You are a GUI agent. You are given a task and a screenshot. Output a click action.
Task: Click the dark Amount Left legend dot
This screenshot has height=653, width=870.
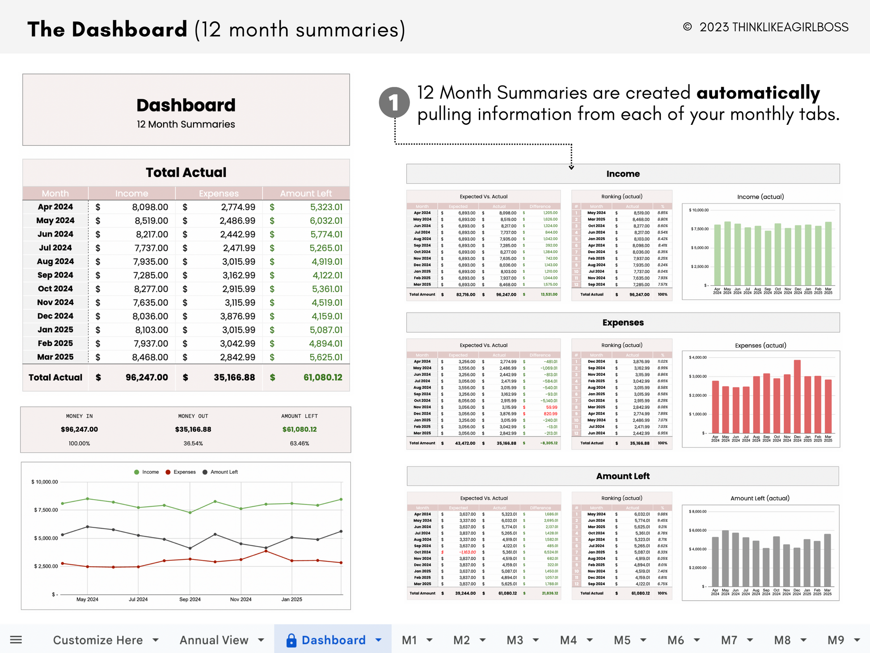205,472
